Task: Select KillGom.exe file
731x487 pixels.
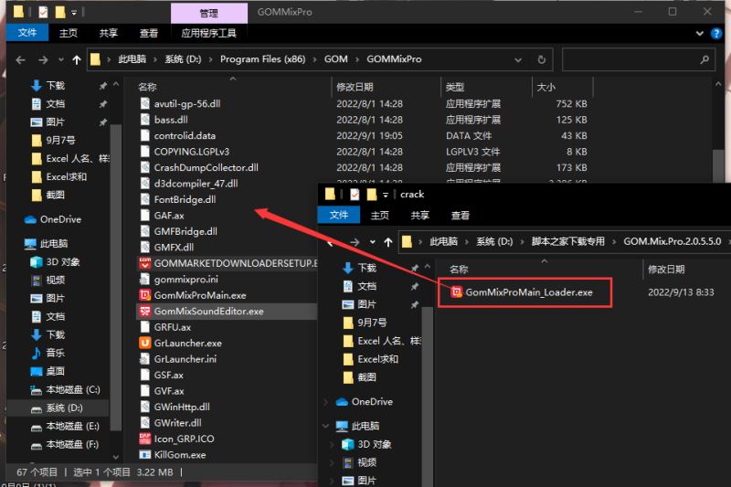Action: (x=173, y=454)
